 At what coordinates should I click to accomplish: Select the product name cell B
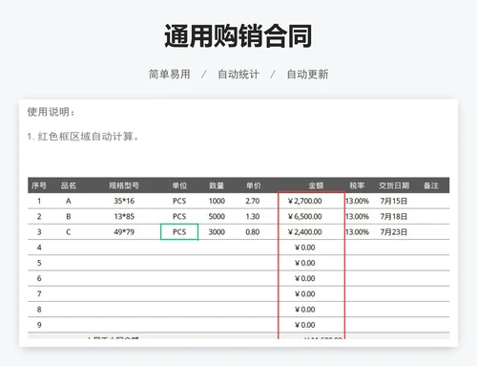69,217
